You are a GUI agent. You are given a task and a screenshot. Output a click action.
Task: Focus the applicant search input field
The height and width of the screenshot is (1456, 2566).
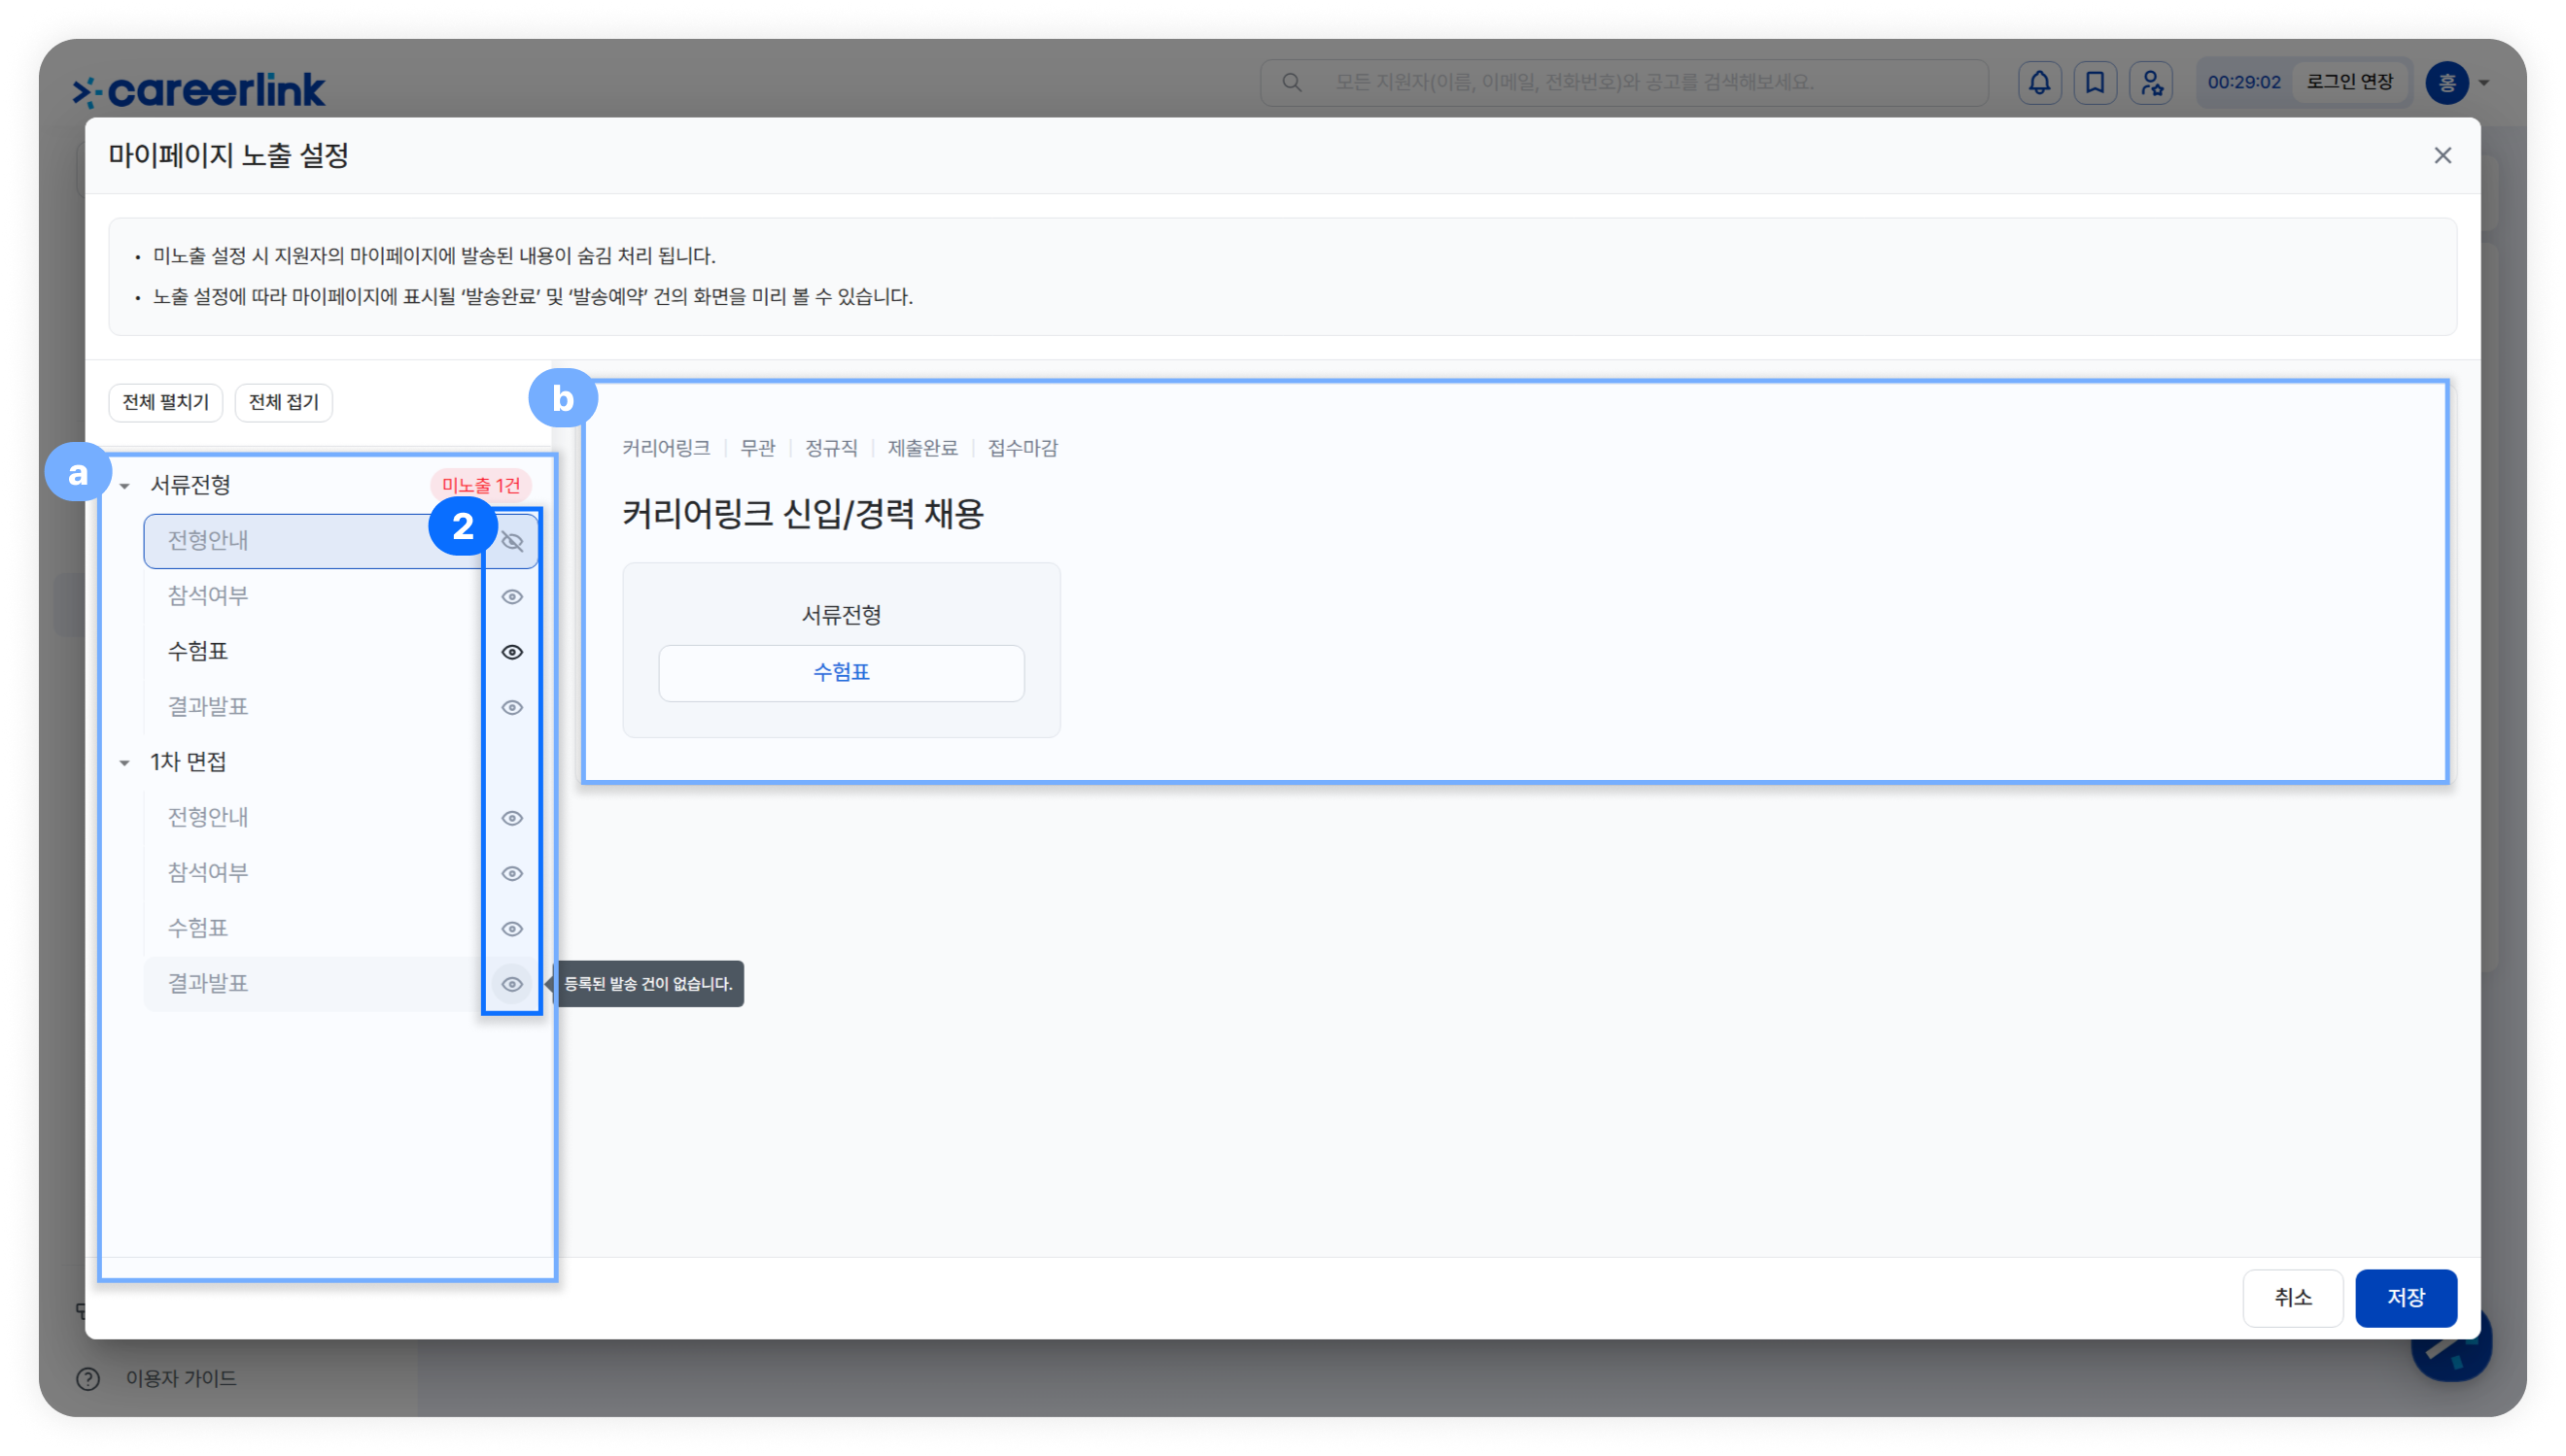(1623, 82)
